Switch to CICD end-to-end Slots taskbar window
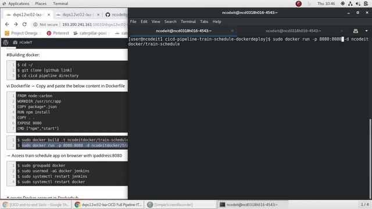This screenshot has width=372, height=209. 36,204
